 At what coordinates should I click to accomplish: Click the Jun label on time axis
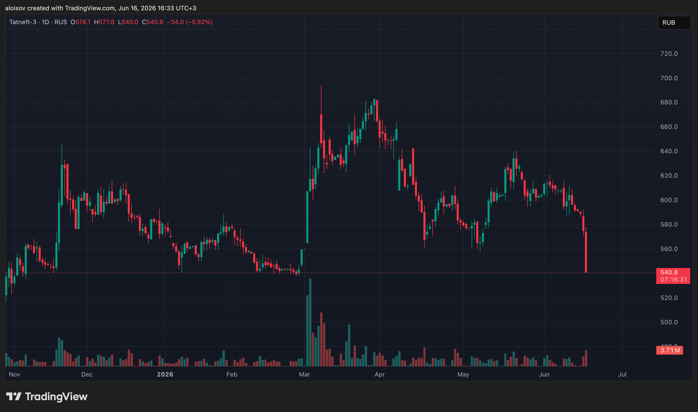(x=544, y=374)
